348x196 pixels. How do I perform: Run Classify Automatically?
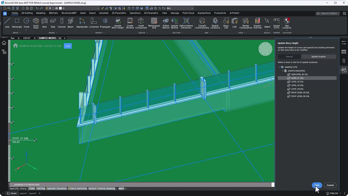202,23
